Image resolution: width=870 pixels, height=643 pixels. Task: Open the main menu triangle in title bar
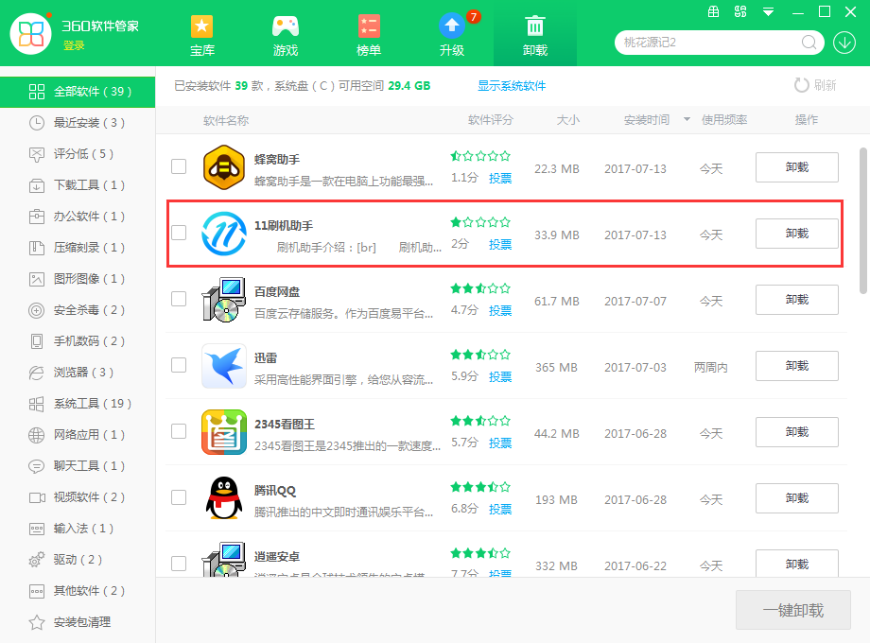767,13
